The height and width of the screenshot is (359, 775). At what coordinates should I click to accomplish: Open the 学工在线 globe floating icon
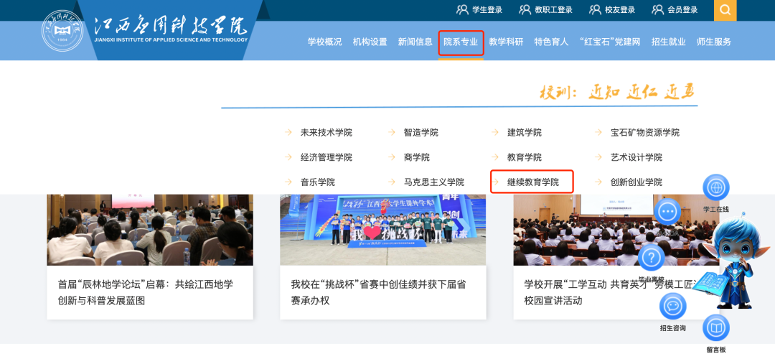(716, 188)
